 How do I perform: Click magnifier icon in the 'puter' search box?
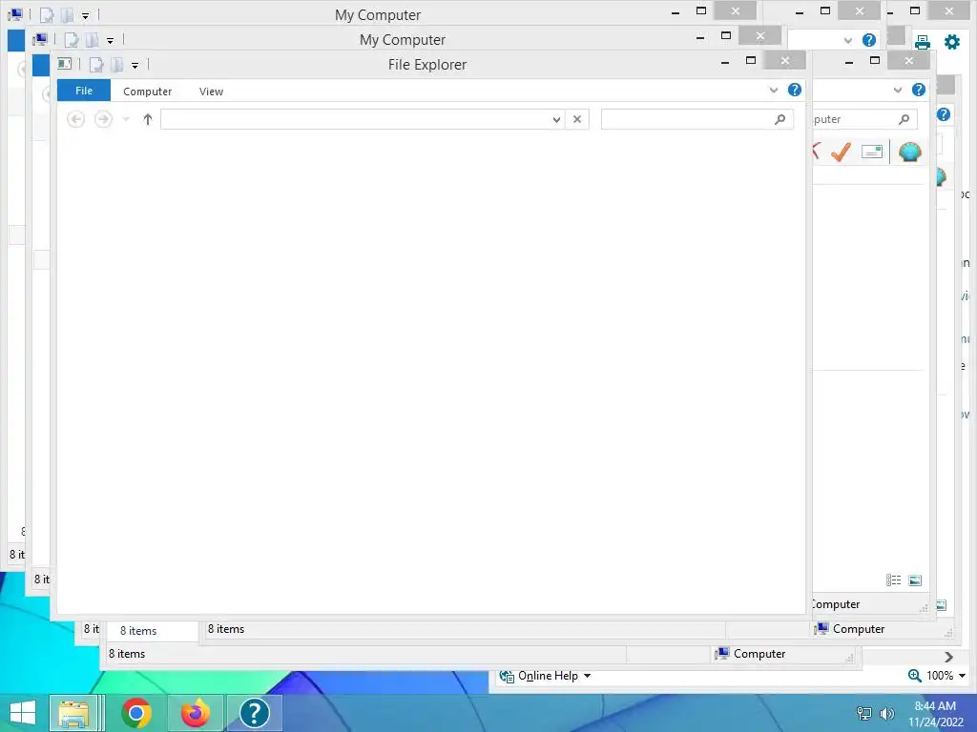[x=904, y=119]
